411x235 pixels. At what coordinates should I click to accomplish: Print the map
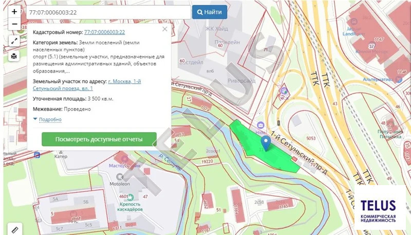[13, 57]
